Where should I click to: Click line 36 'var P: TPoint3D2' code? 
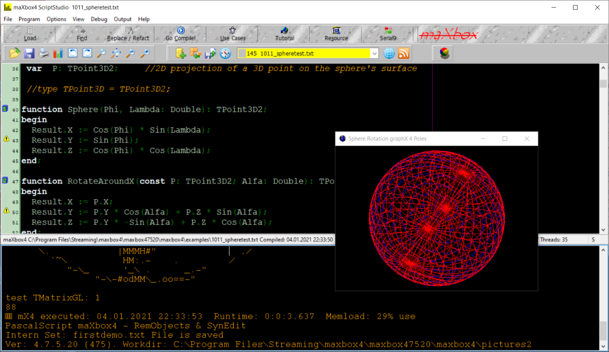(x=72, y=68)
